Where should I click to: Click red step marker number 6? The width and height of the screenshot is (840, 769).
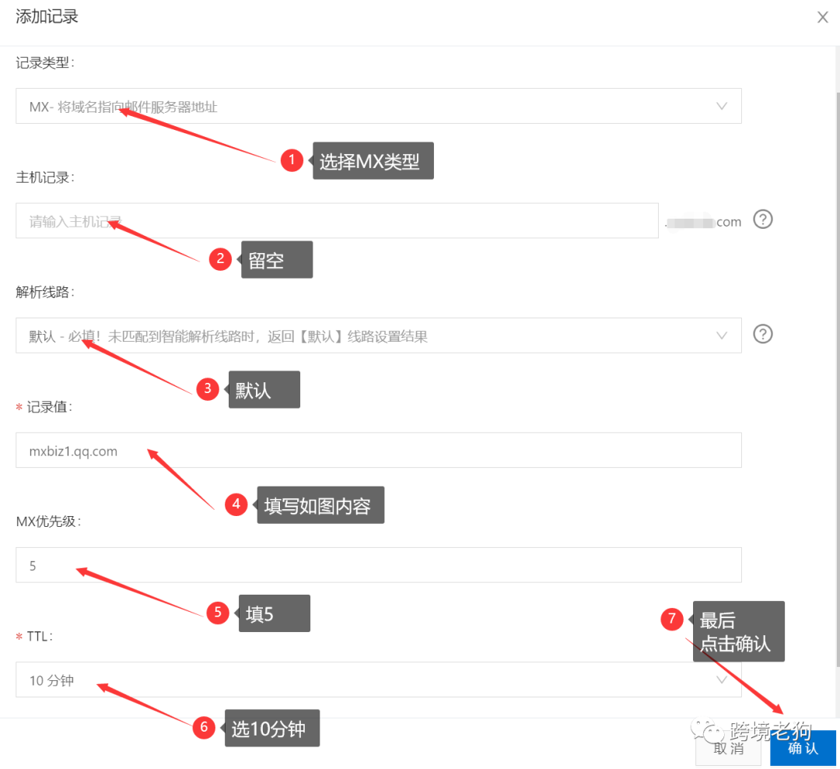204,728
